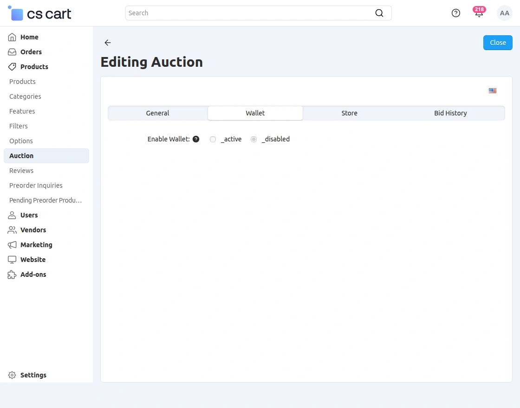The height and width of the screenshot is (408, 520).
Task: Click the Close button
Action: (497, 42)
